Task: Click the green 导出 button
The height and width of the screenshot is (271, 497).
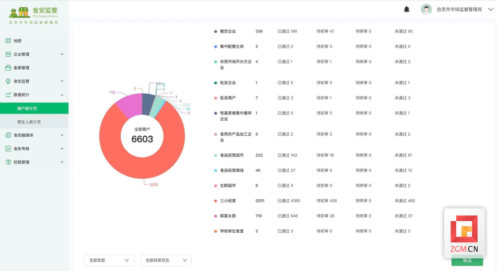Action: (466, 261)
